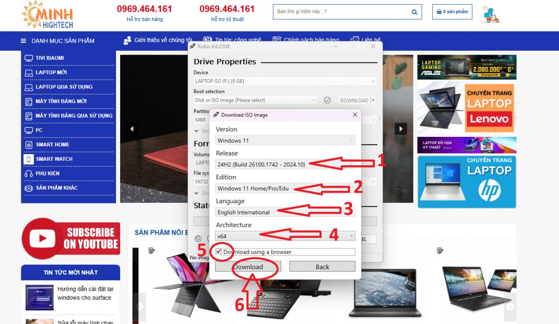The width and height of the screenshot is (559, 324).
Task: Open the Tivi Xiaomi category
Action: 49,58
